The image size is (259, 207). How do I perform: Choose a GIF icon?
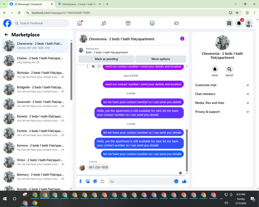point(103,181)
